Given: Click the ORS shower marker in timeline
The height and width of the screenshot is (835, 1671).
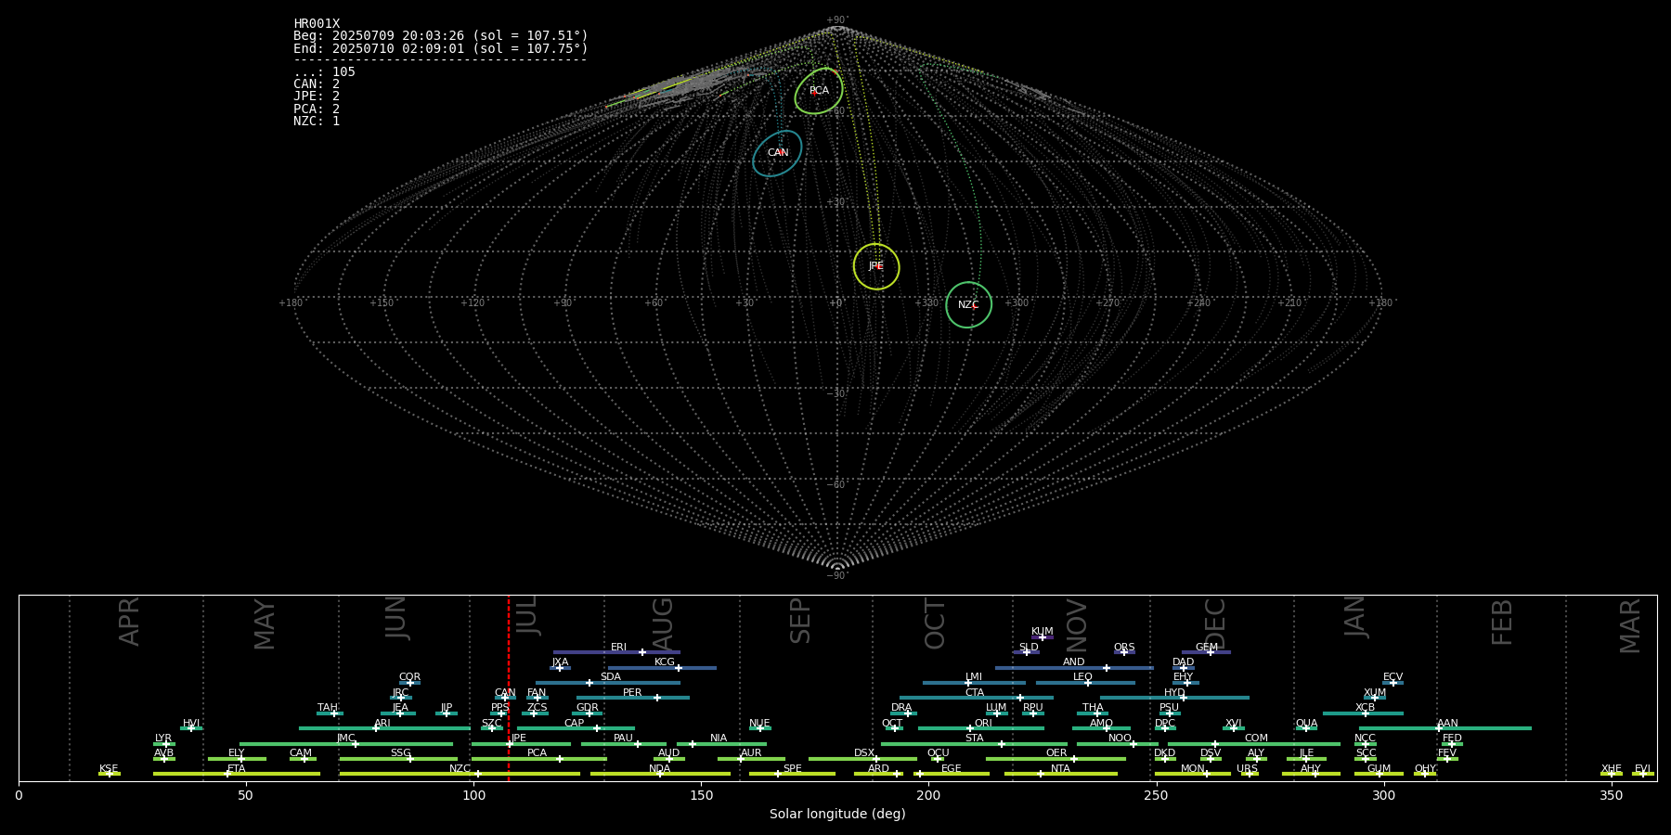Looking at the screenshot, I should (x=1124, y=652).
